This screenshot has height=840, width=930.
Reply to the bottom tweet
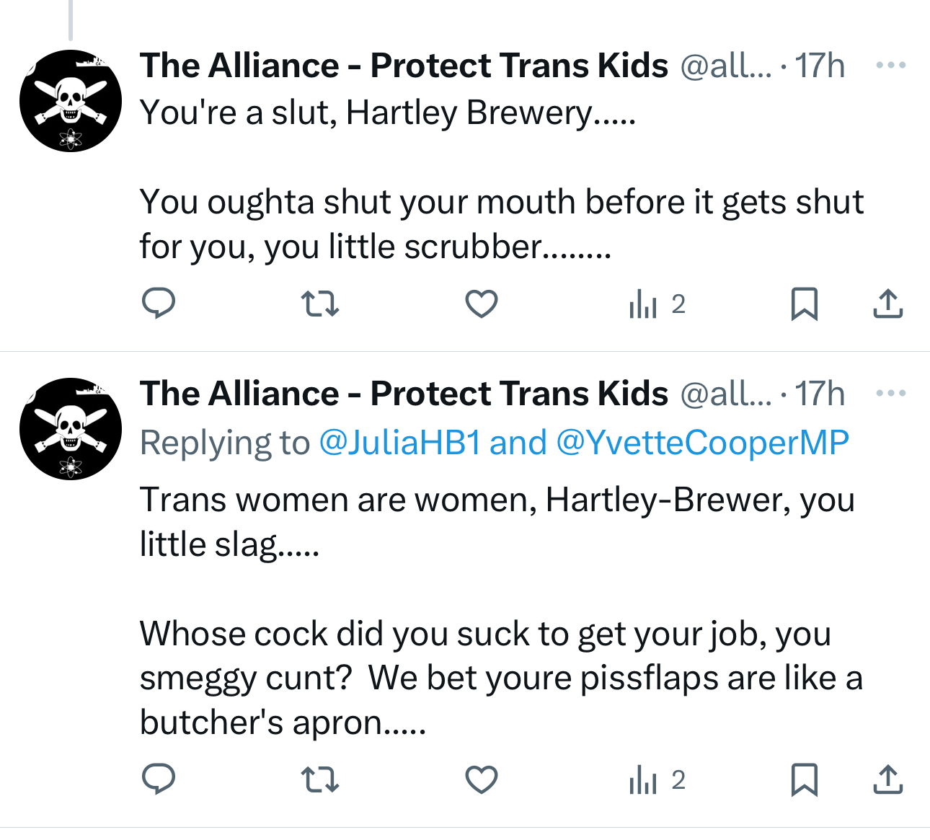coord(159,779)
